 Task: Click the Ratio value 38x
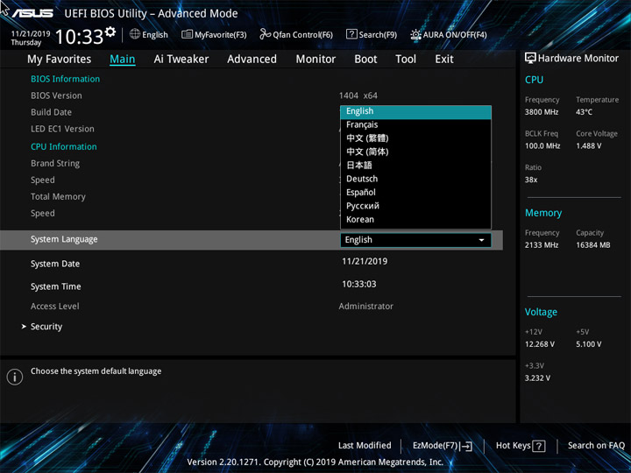click(531, 180)
